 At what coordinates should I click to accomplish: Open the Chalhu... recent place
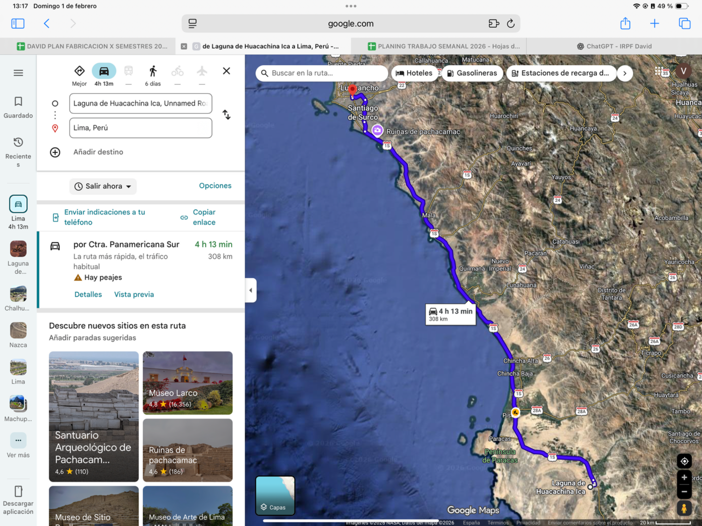[x=18, y=298]
